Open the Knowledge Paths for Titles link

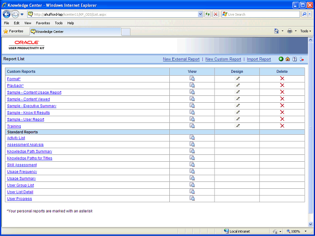[x=30, y=158]
